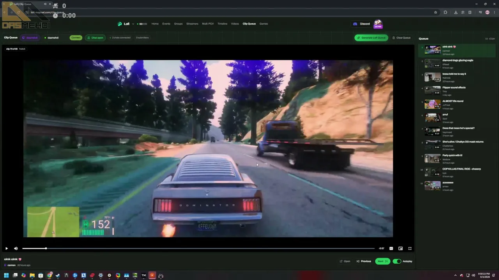Image resolution: width=499 pixels, height=280 pixels.
Task: Open the Events page
Action: point(166,24)
